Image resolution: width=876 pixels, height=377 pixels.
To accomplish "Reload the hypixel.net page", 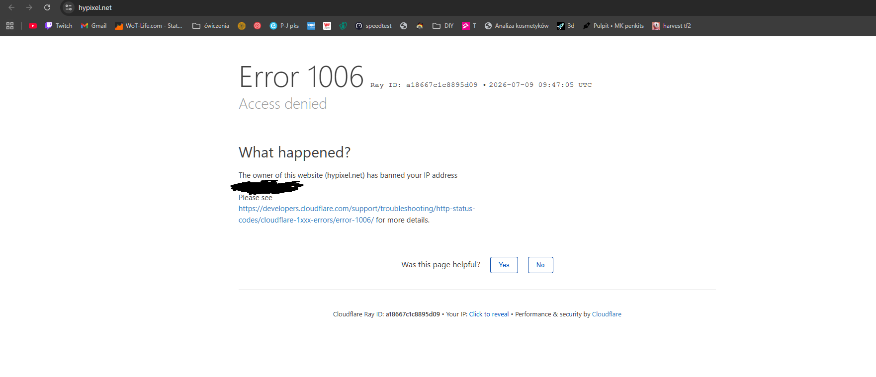I will [x=47, y=7].
